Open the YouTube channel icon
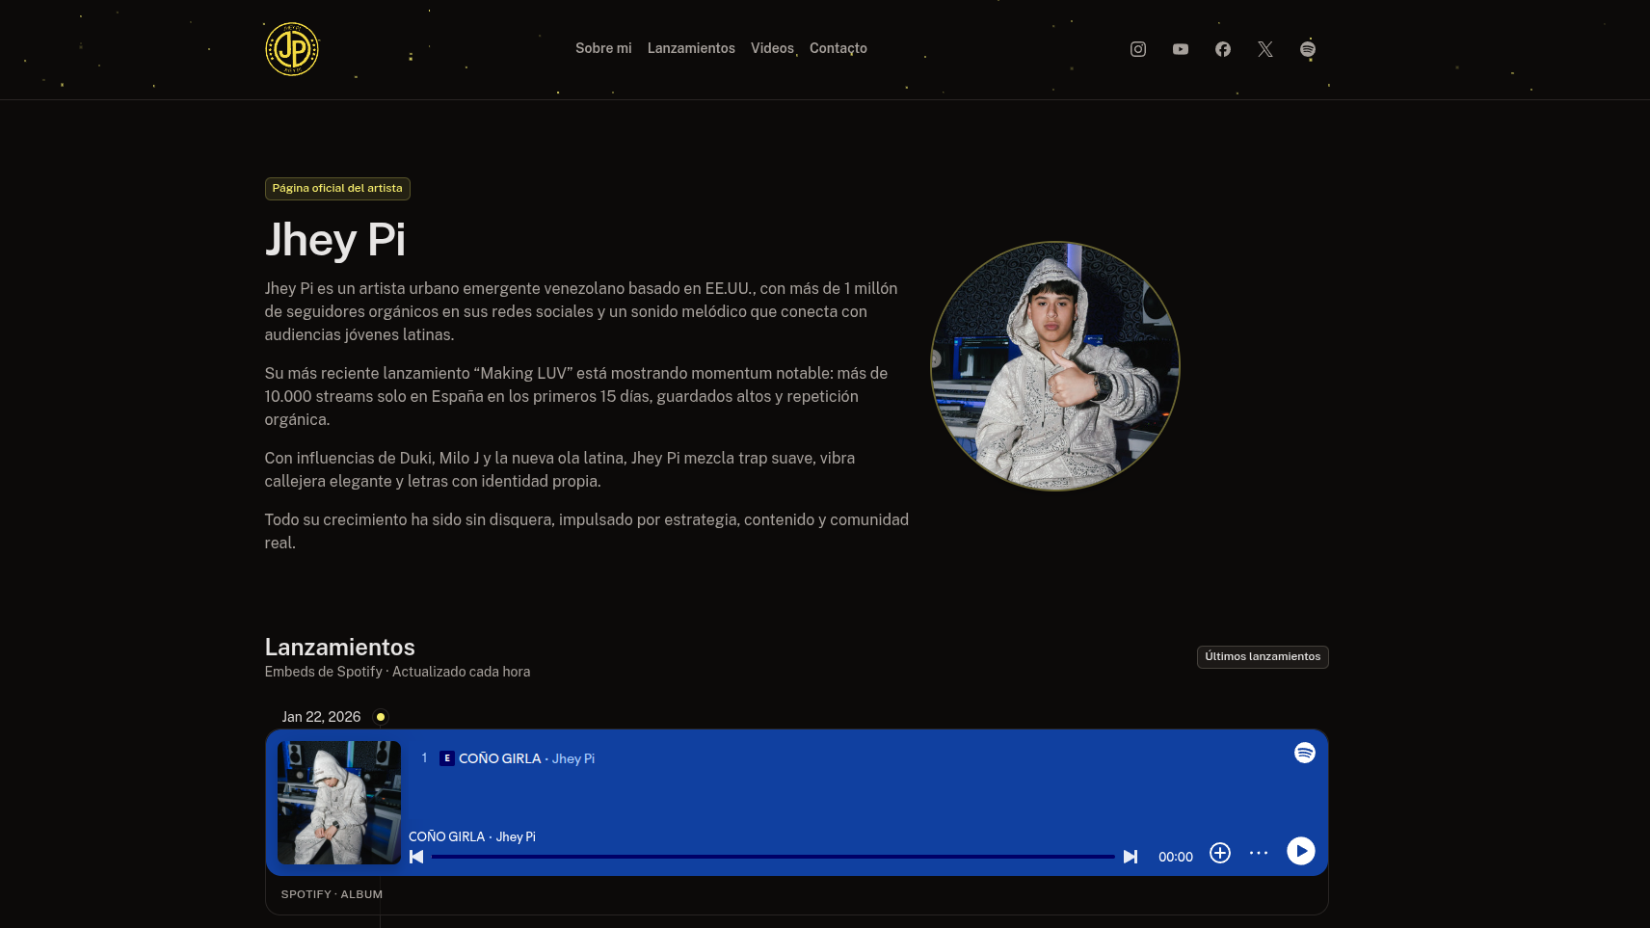This screenshot has width=1650, height=928. [x=1180, y=49]
